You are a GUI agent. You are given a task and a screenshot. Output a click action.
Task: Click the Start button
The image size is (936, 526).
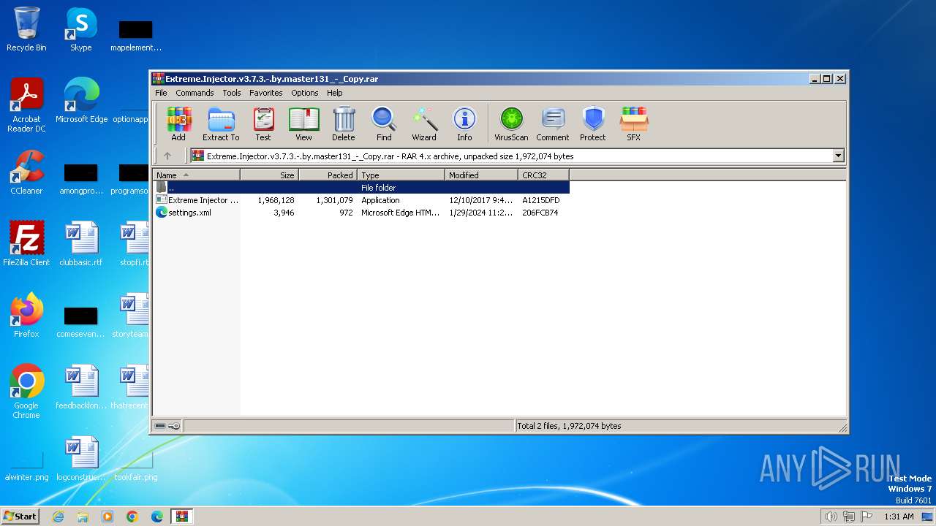20,516
